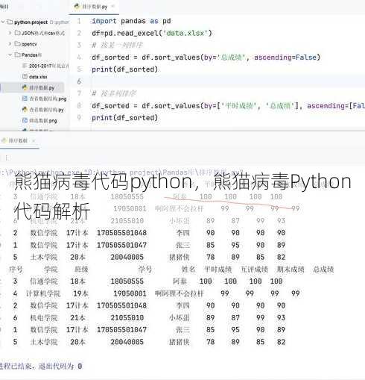Click 计算机学院 in the lower output table
Viewport: 365px width, 380px height.
click(43, 293)
